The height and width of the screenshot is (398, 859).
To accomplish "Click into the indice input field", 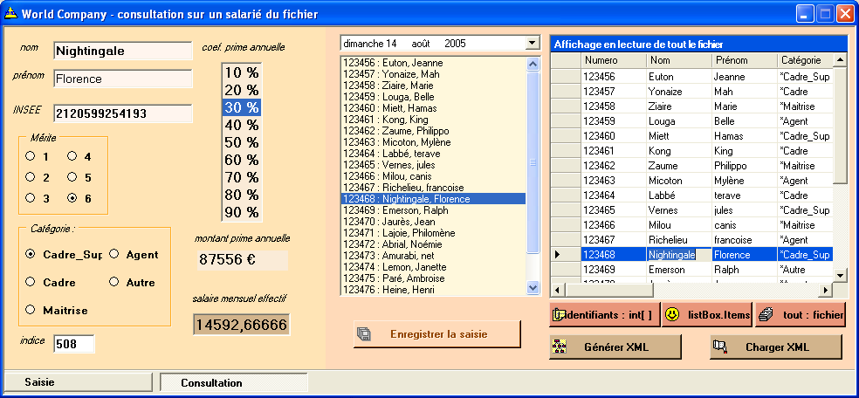I will click(73, 344).
